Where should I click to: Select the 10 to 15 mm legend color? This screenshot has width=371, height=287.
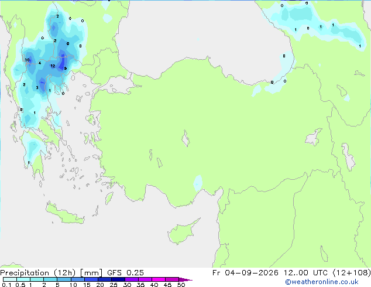click(x=78, y=279)
